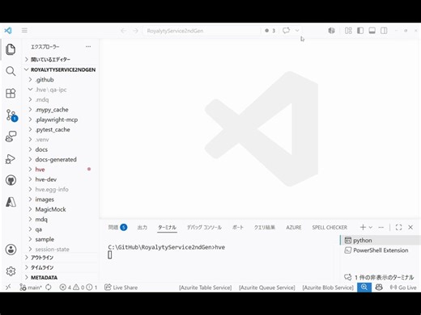Open the GitHub view icon

coord(11,180)
